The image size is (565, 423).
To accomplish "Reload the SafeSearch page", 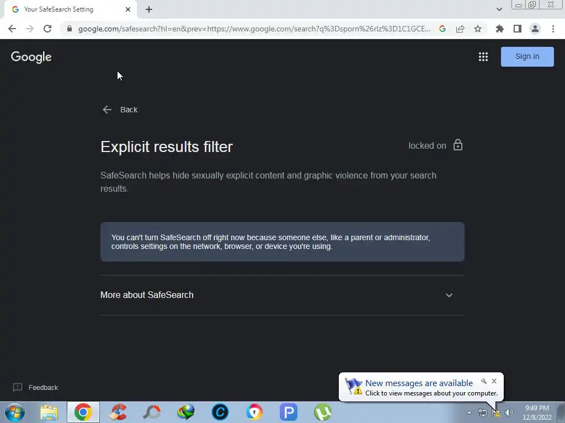I will 47,29.
